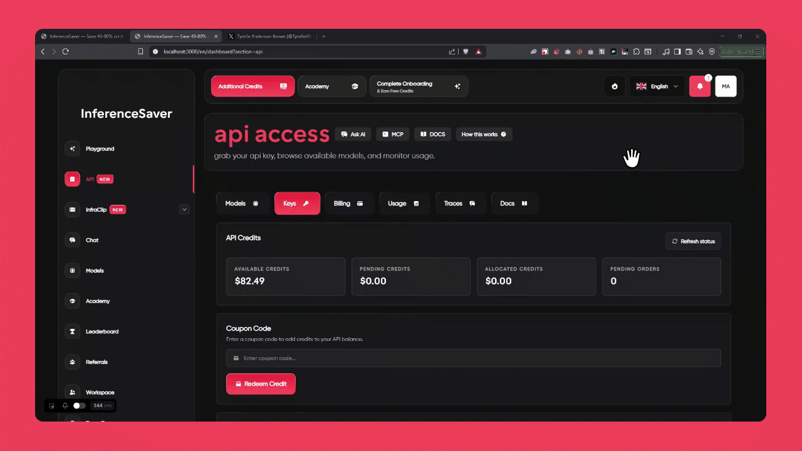Open Leo AI sparkle icon
The height and width of the screenshot is (451, 802).
700,51
